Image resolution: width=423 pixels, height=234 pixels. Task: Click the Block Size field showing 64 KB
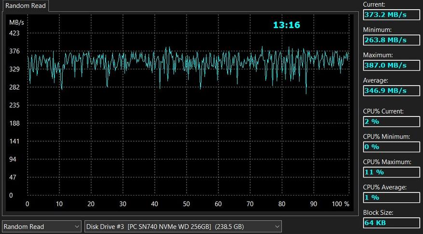point(391,222)
